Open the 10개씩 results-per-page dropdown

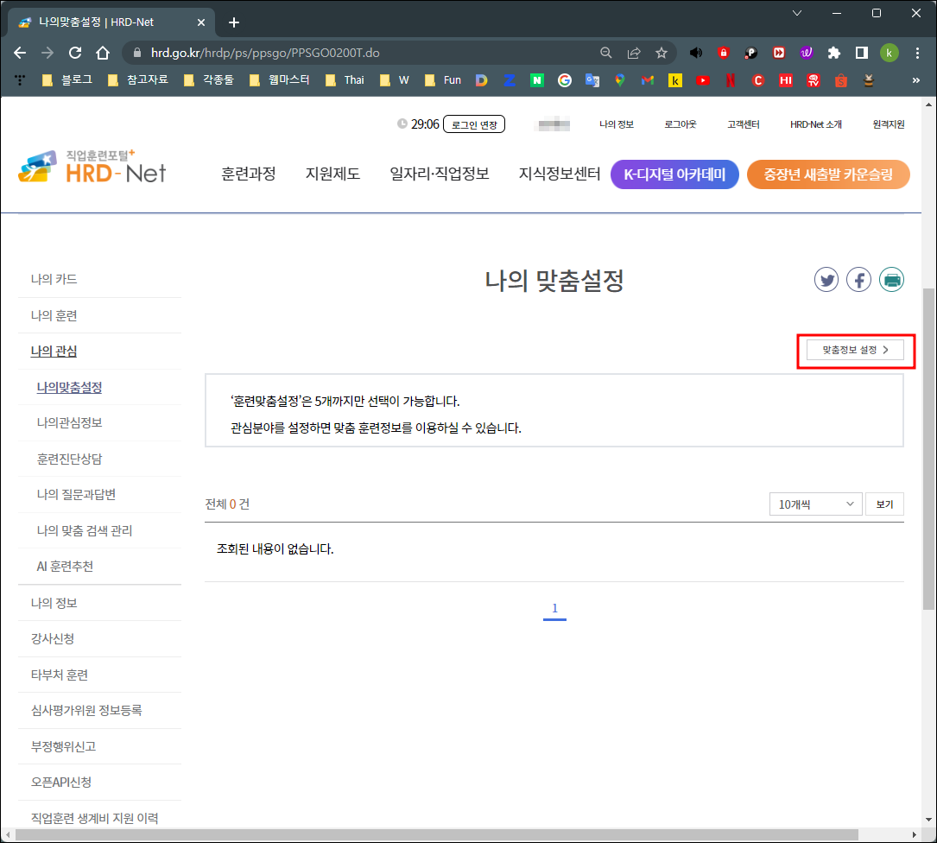click(x=815, y=504)
